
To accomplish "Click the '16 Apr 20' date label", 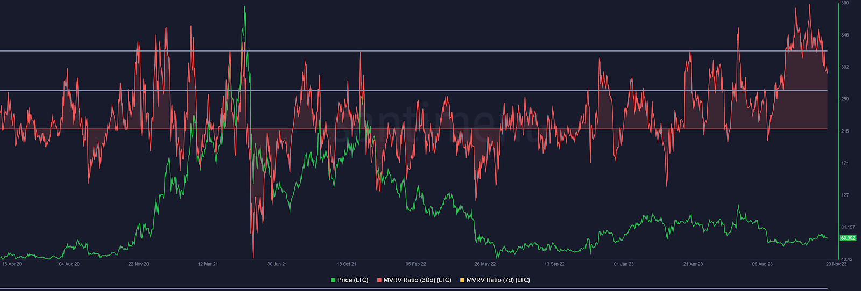I will [12, 264].
